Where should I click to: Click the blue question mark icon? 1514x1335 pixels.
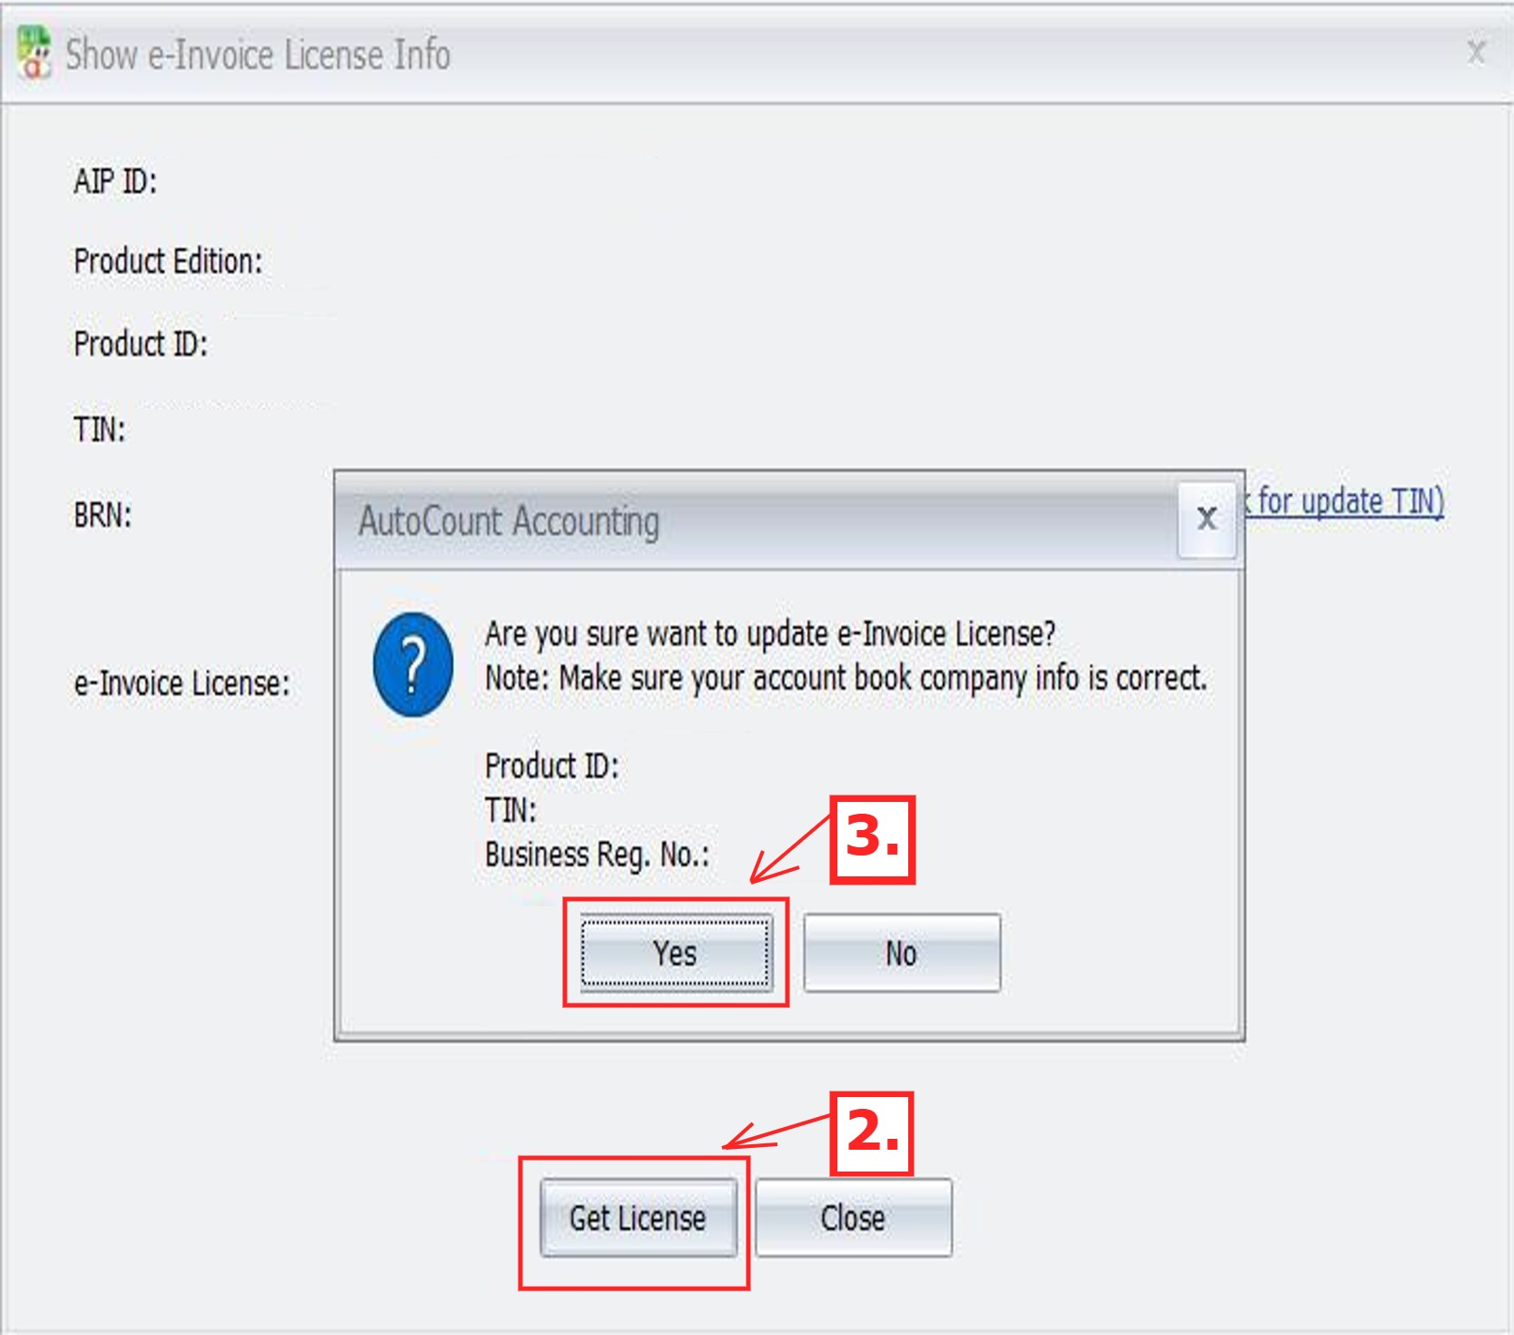(413, 665)
